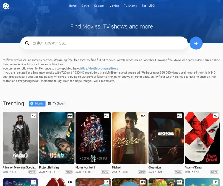The width and height of the screenshot is (223, 186).
Task: Open the Mortal Kombat II poster
Action: (93, 138)
